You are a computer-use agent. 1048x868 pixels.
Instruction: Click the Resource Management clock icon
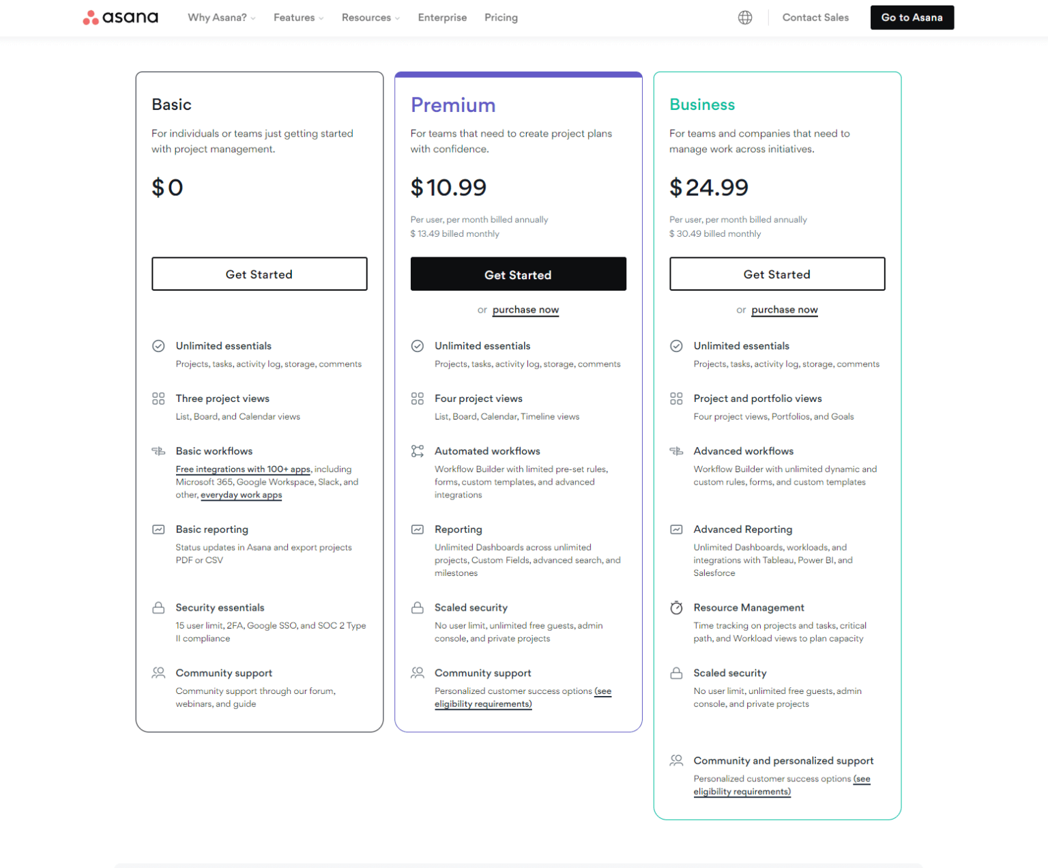click(x=676, y=607)
